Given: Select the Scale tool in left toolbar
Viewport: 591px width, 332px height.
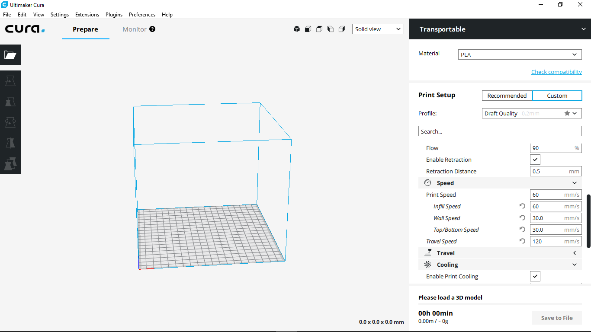Looking at the screenshot, I should [x=10, y=102].
